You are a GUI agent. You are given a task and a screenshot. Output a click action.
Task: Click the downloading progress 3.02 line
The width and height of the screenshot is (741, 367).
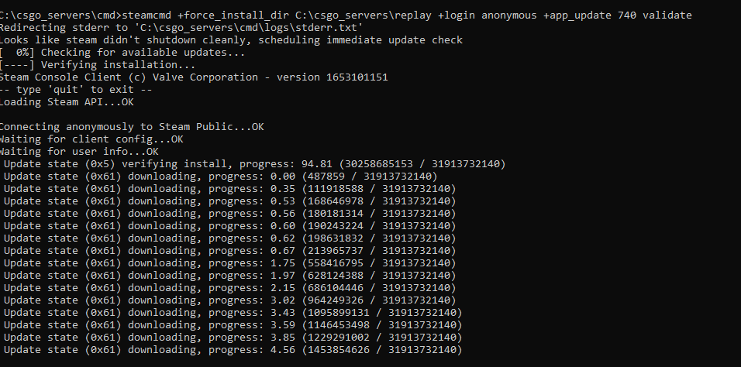(x=229, y=300)
